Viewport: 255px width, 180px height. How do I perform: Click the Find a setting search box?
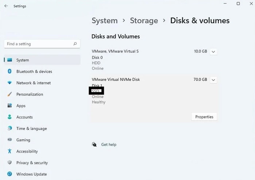coord(39,44)
